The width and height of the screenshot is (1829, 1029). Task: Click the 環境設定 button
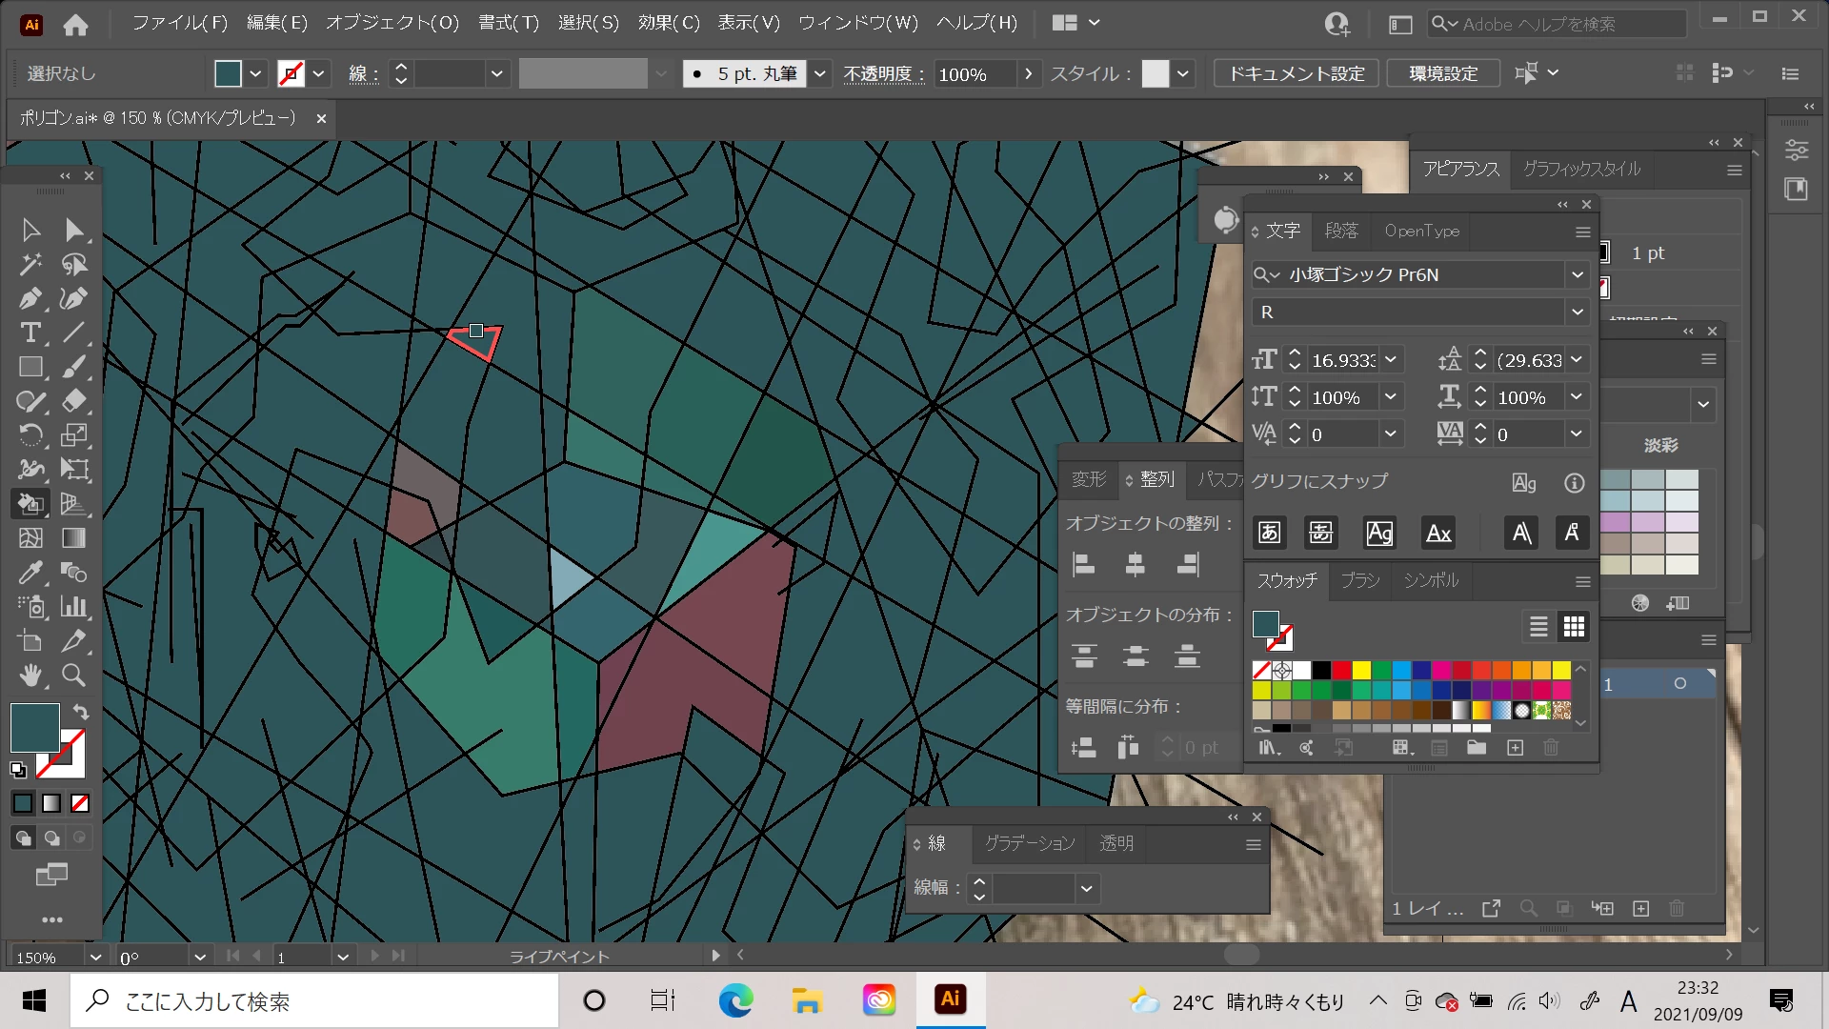1442,73
